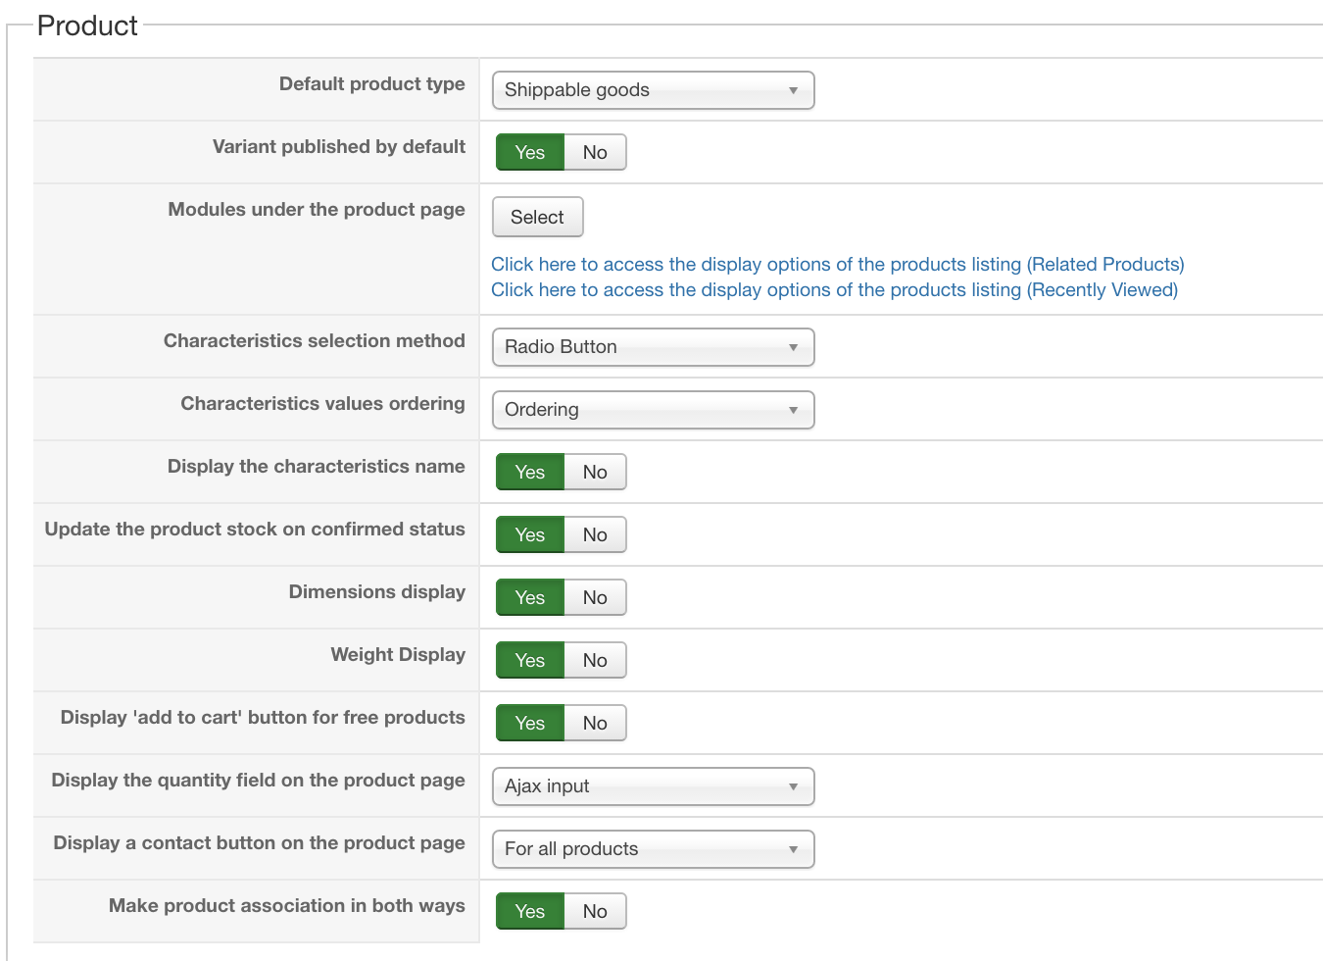Set Variant published by default to No

595,153
